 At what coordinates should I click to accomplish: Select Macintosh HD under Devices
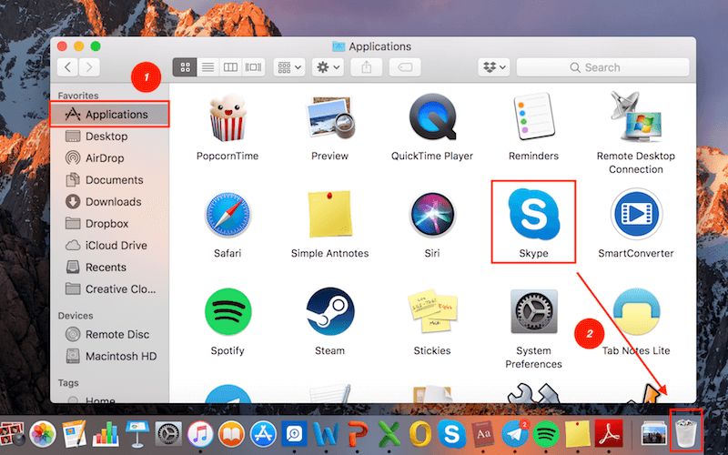tap(109, 356)
